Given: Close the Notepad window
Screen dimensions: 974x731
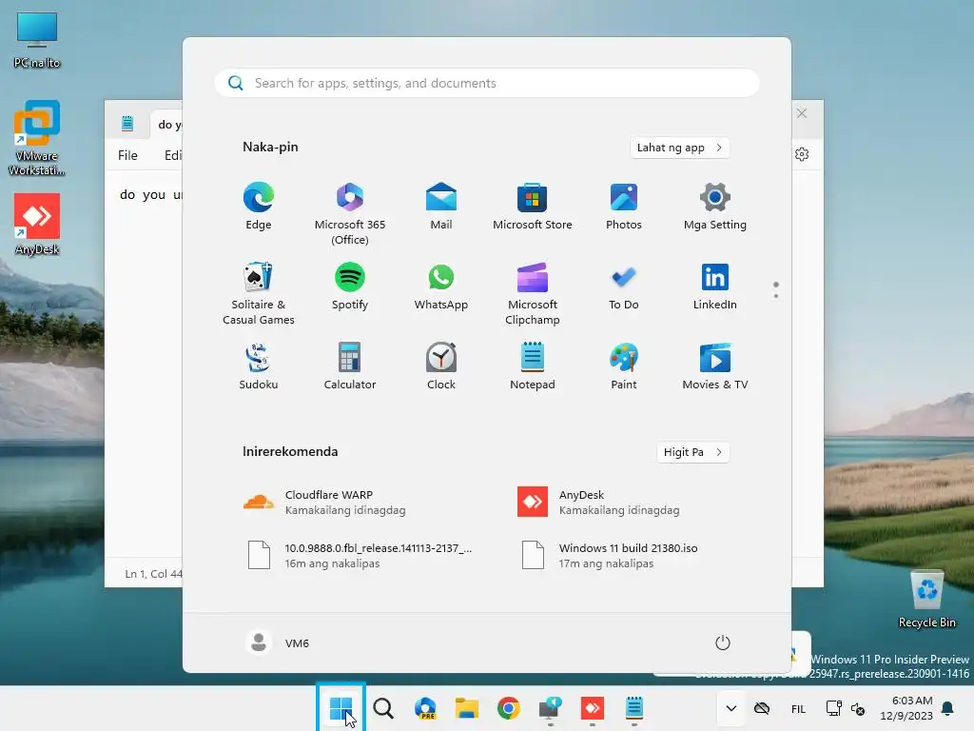Looking at the screenshot, I should pyautogui.click(x=802, y=113).
